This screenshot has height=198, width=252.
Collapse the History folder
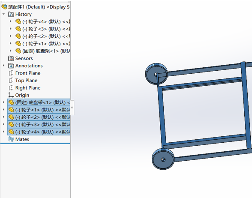click(x=3, y=14)
